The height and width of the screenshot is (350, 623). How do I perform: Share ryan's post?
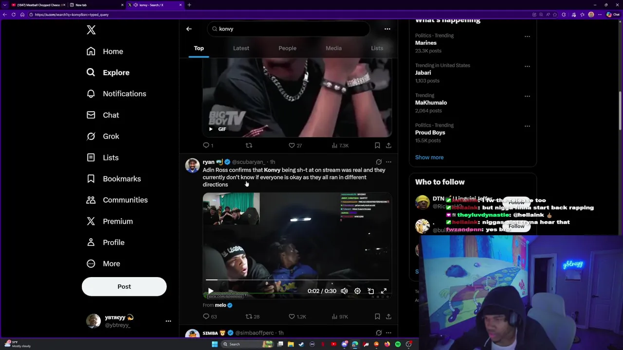point(388,316)
